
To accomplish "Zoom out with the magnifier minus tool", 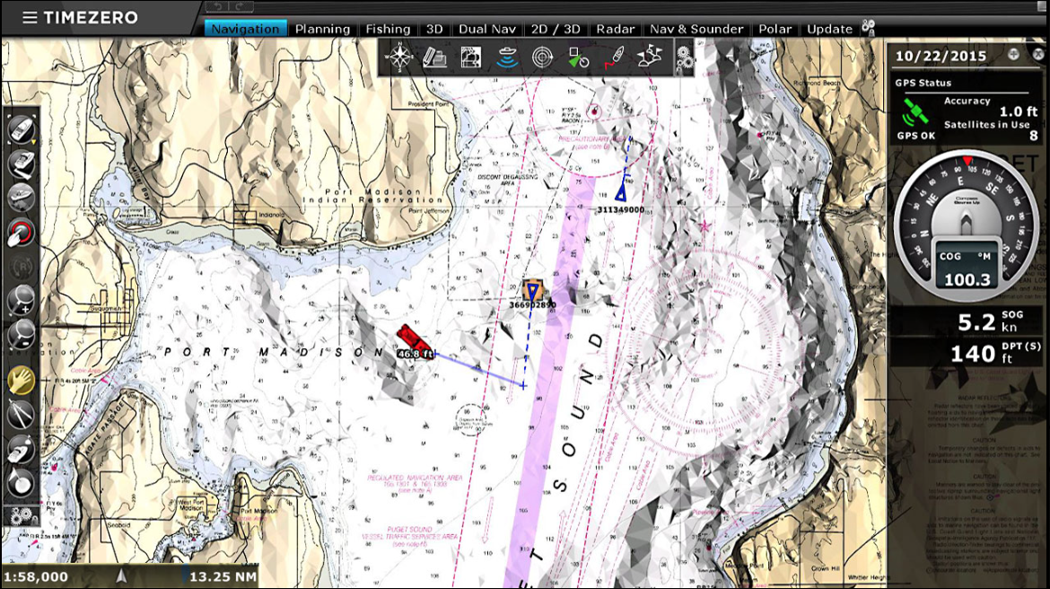I will point(22,335).
